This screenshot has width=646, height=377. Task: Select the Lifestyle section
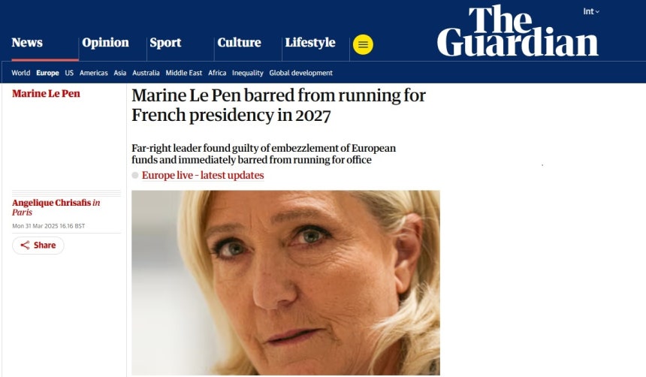(310, 43)
